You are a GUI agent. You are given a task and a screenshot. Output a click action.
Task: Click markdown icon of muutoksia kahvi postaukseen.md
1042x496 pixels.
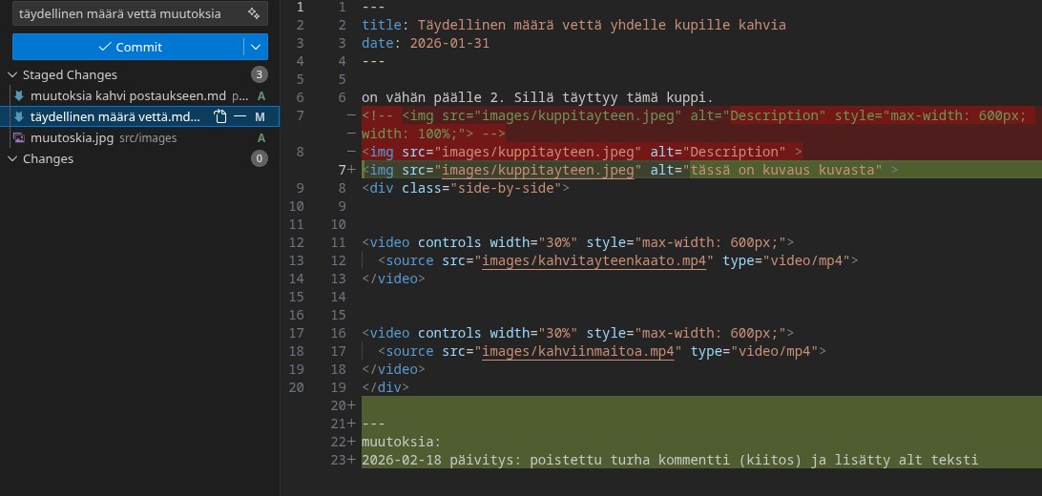click(19, 95)
